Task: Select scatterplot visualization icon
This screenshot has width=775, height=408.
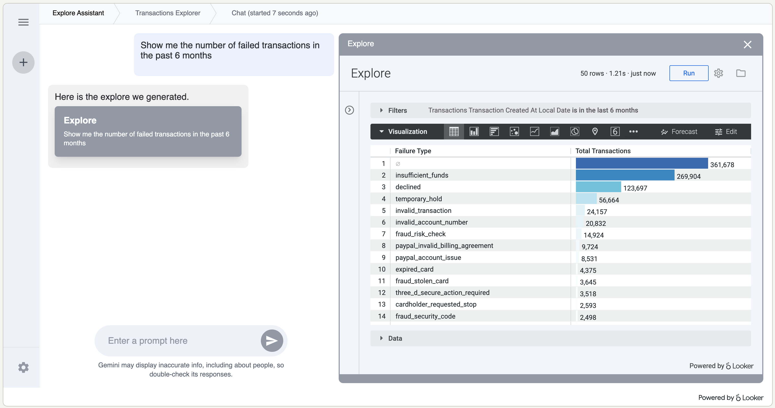Action: (x=514, y=131)
